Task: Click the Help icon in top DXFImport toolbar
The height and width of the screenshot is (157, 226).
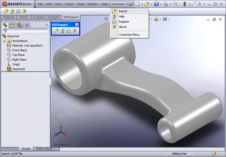Action: click(12, 11)
